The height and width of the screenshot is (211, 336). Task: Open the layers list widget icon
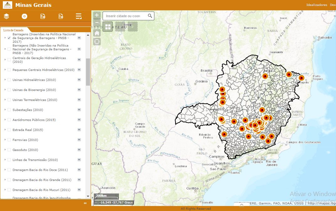6,16
